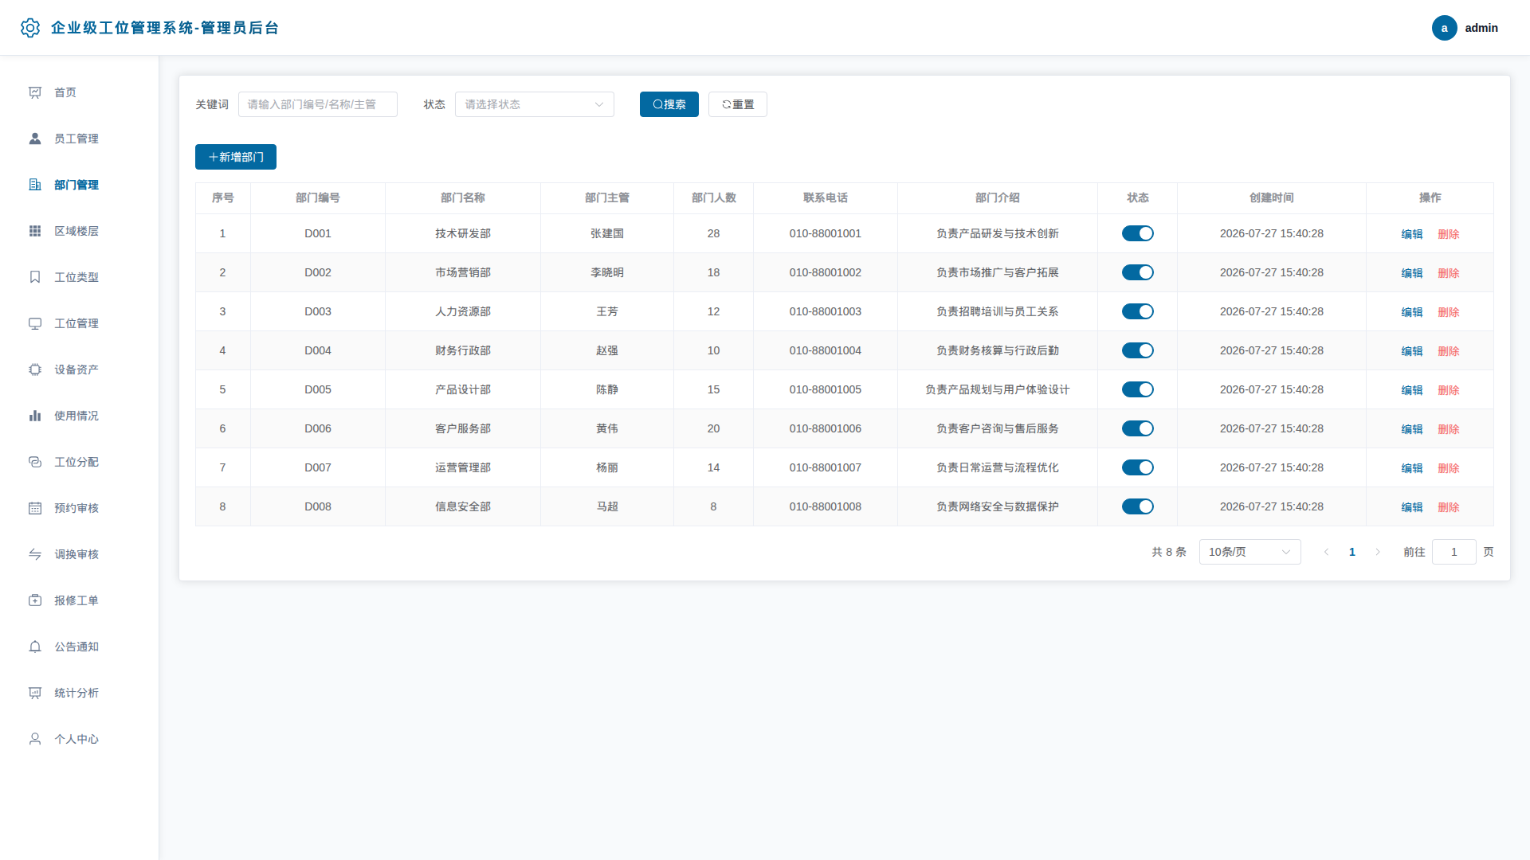Click the 新增部门 button

click(236, 157)
